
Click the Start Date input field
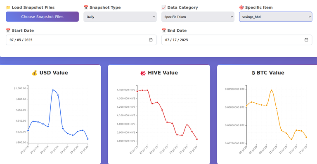coord(81,40)
